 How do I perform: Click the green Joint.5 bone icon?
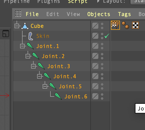click(x=53, y=86)
